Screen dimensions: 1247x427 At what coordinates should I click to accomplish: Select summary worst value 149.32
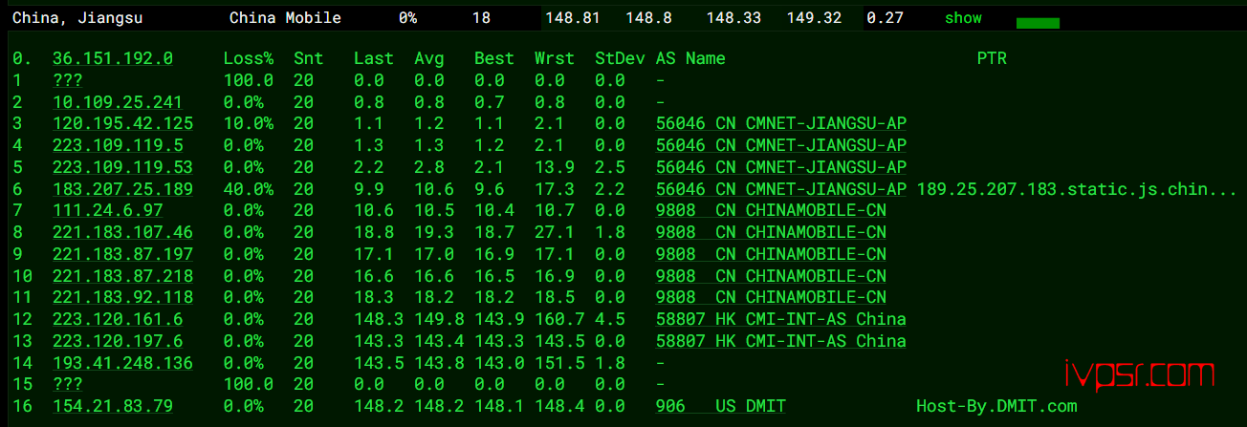pos(814,18)
